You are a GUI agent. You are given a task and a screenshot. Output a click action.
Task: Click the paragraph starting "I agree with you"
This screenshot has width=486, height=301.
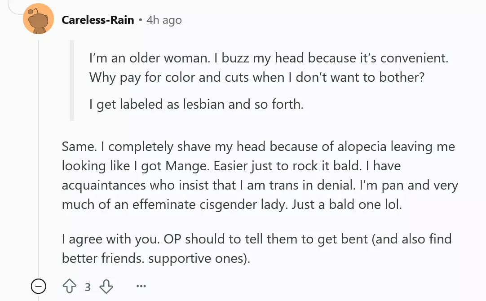click(x=256, y=239)
